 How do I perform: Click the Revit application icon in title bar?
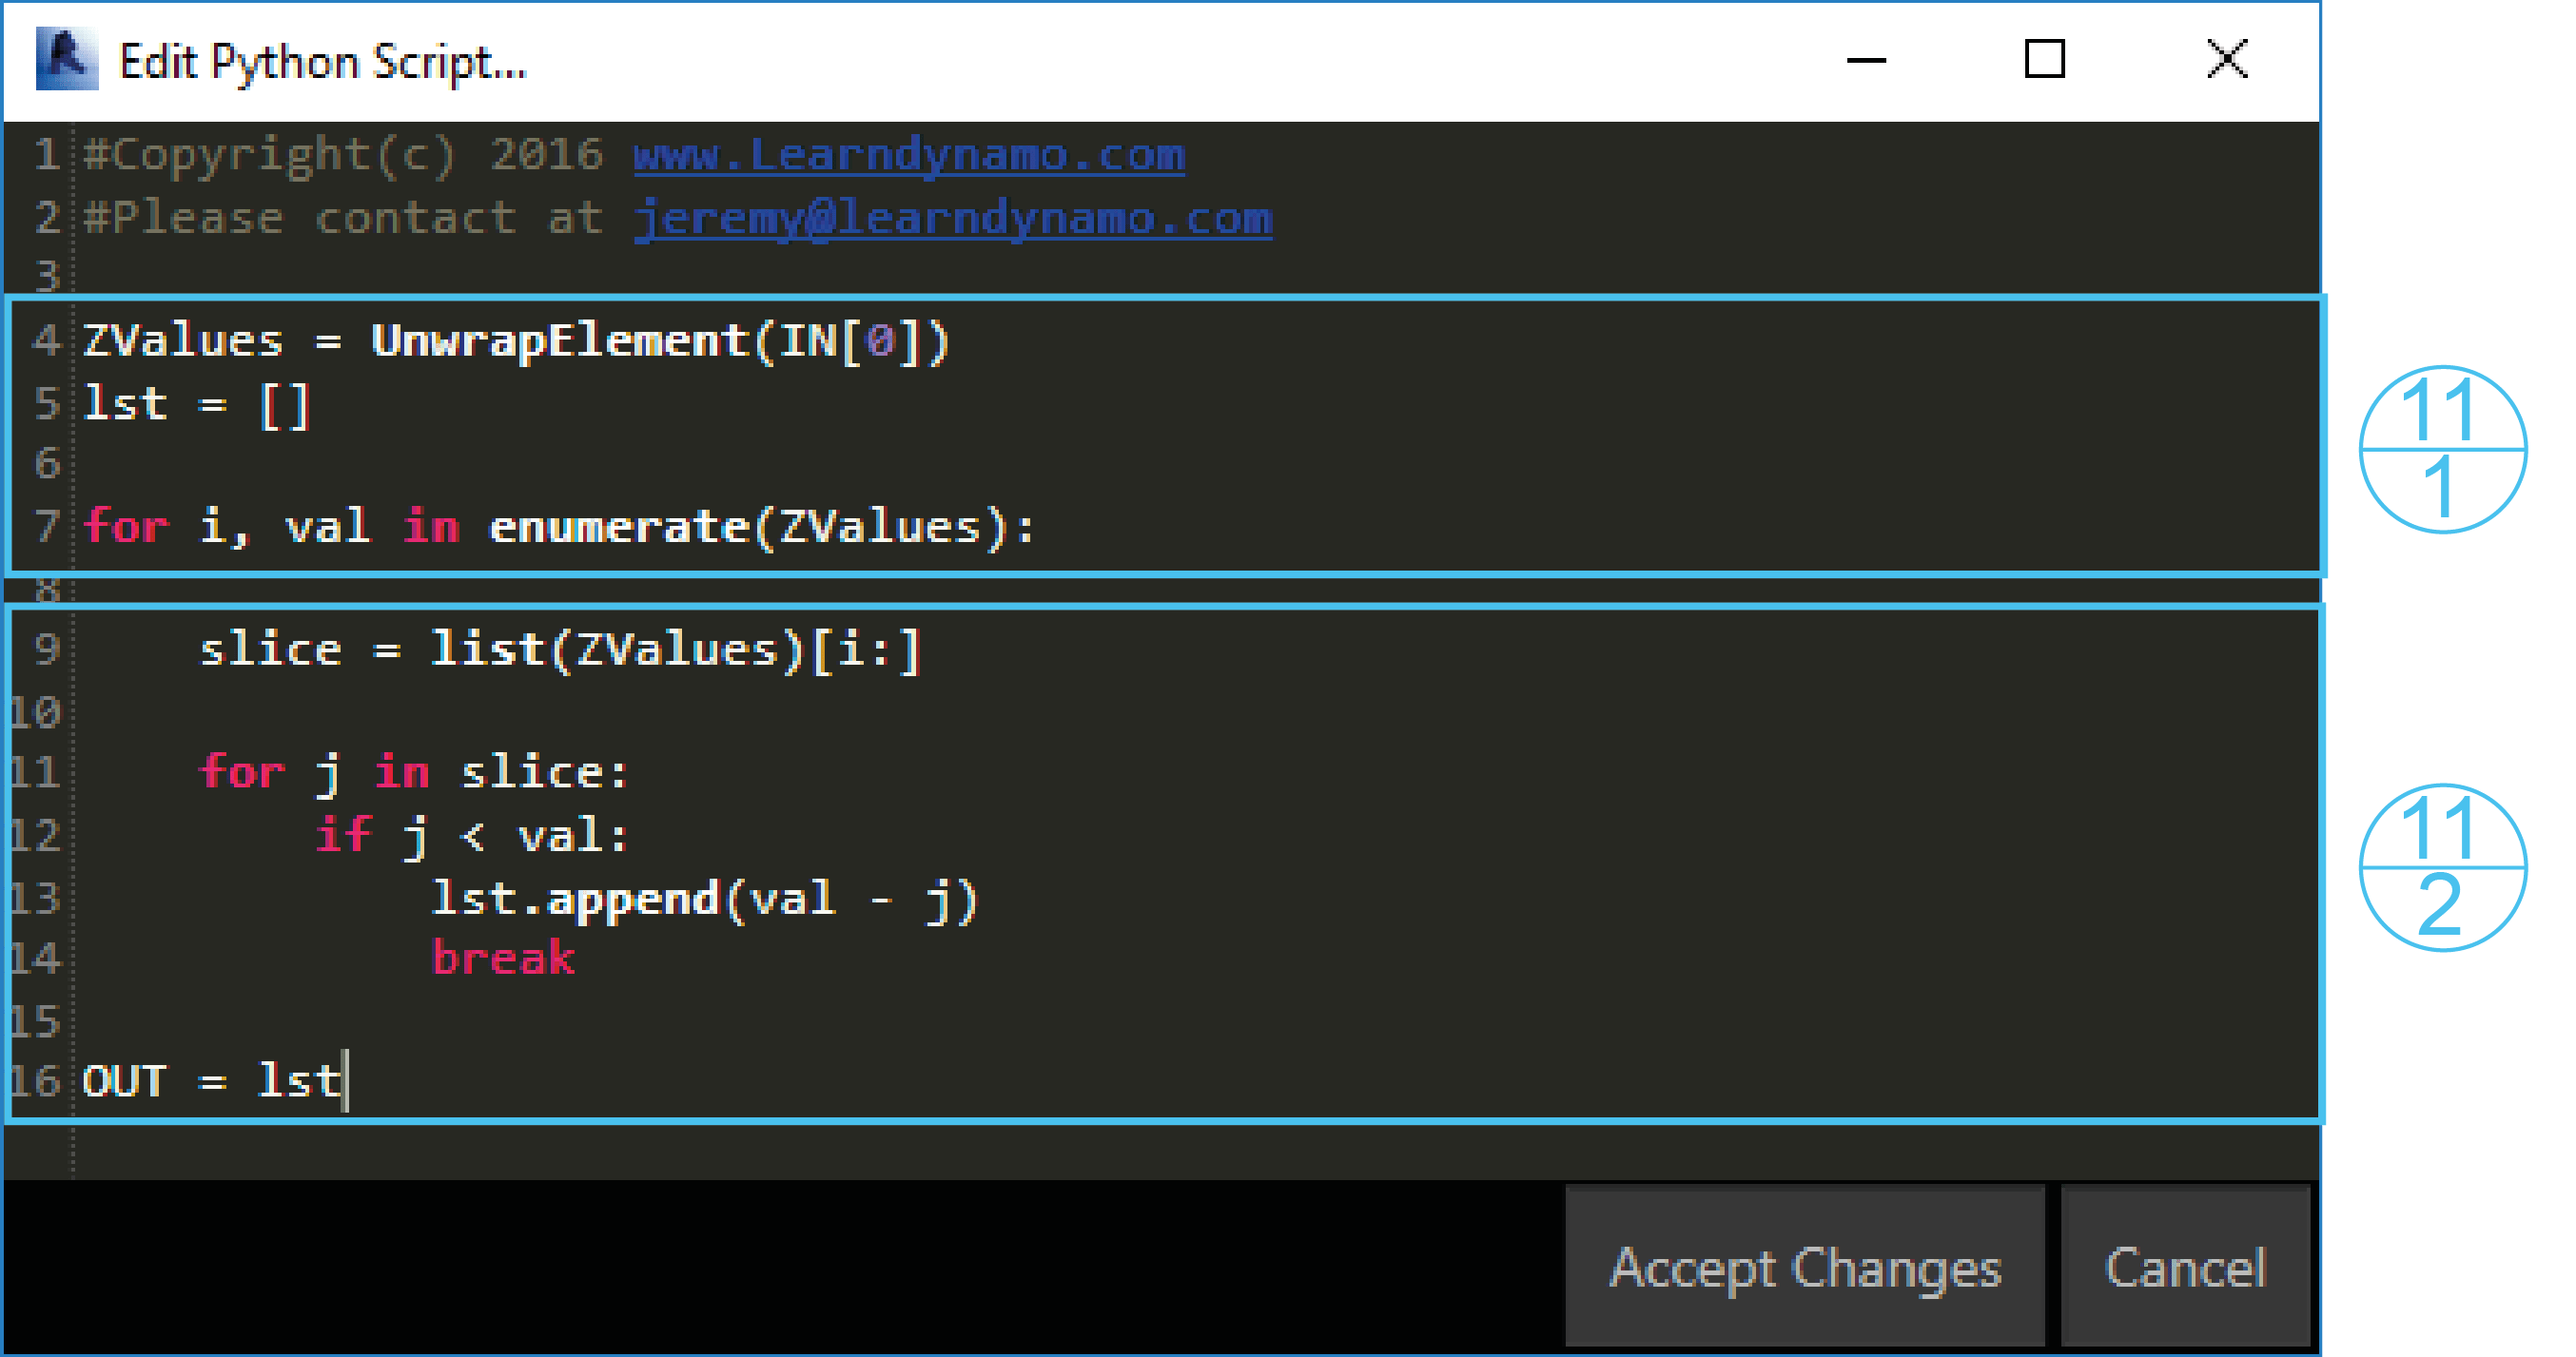(67, 60)
